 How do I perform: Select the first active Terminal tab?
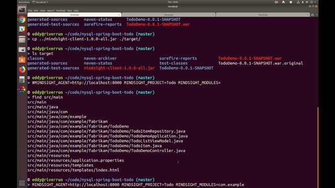tap(74, 15)
